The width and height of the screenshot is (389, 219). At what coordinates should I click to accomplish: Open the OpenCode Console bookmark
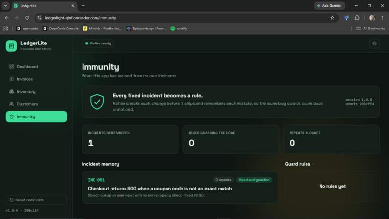coord(60,29)
